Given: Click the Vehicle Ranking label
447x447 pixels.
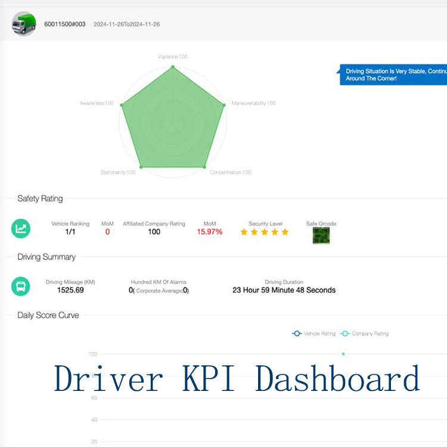Looking at the screenshot, I should pos(70,223).
